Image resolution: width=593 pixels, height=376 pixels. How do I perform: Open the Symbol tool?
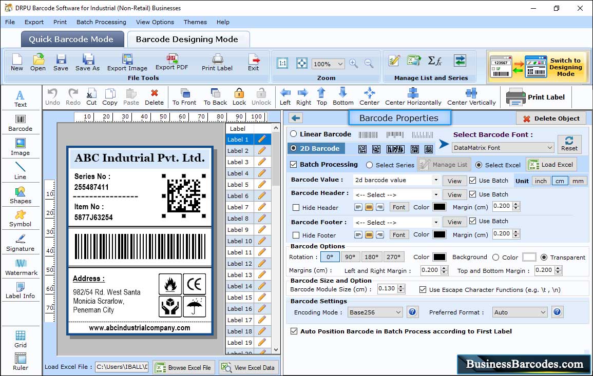20,219
